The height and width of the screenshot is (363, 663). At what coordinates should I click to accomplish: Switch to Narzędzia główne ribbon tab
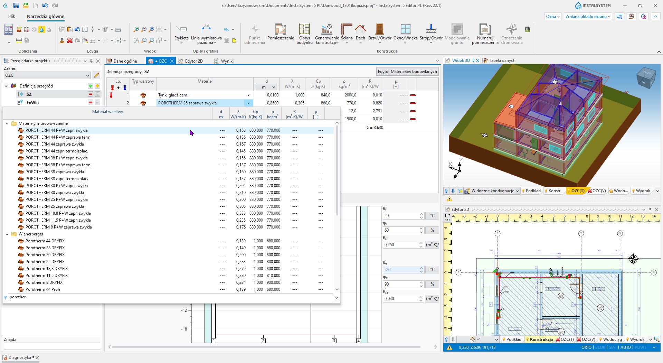[x=46, y=16]
